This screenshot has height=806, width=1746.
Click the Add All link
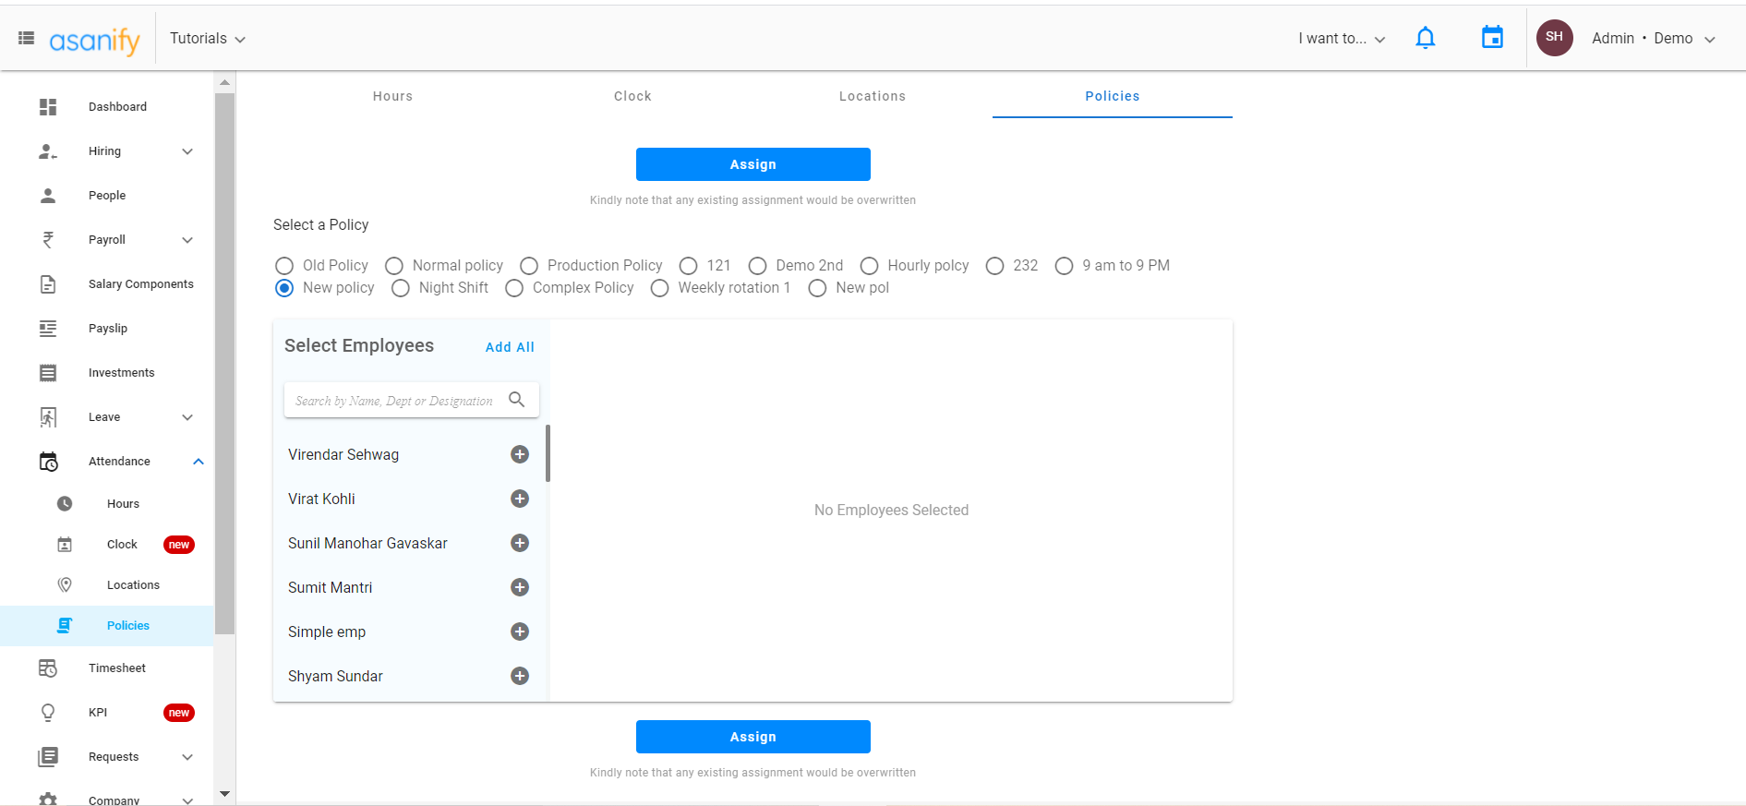(510, 347)
